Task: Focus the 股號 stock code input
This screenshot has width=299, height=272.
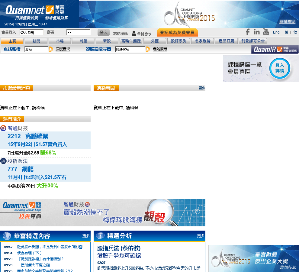Action: [36, 49]
